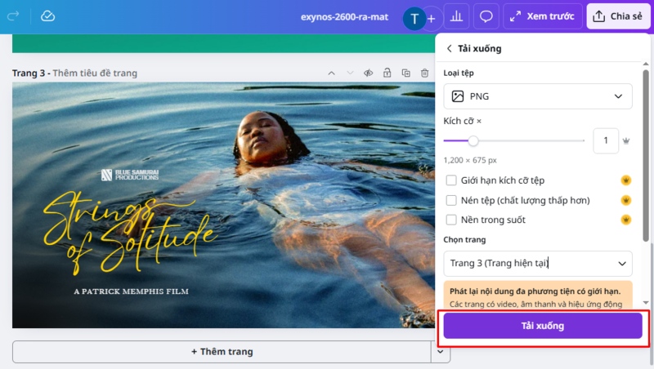Go back from the Tải xuống panel
Image resolution: width=654 pixels, height=369 pixels.
coord(449,49)
